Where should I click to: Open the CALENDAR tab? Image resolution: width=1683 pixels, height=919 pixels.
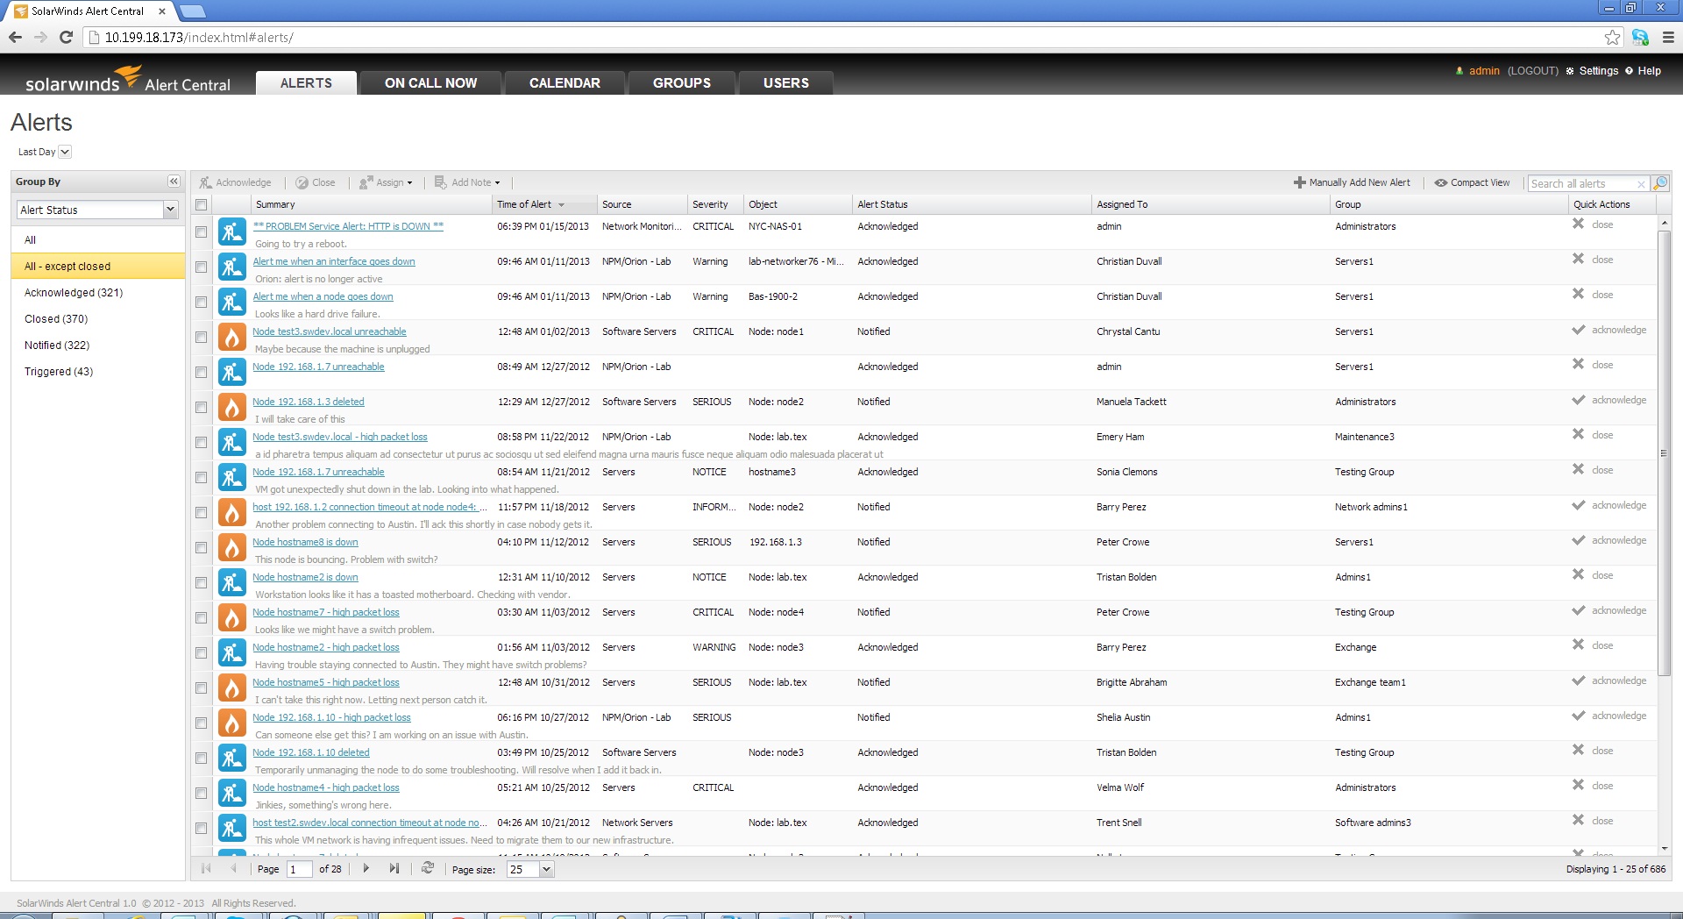(x=564, y=82)
